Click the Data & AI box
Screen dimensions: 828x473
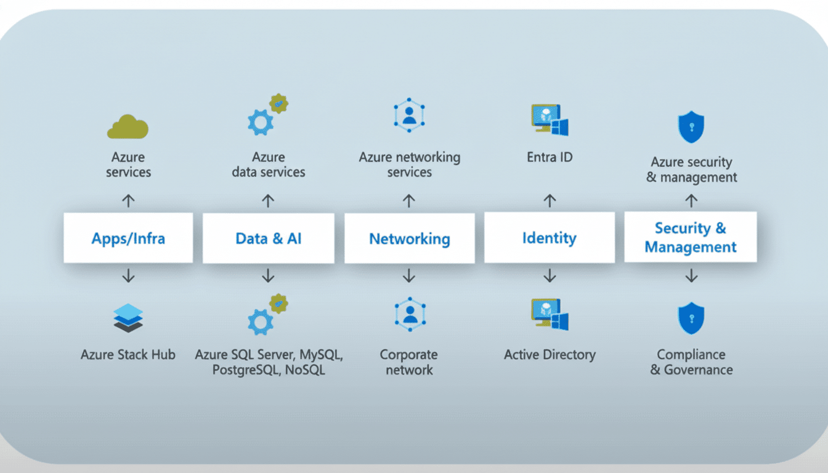[268, 238]
